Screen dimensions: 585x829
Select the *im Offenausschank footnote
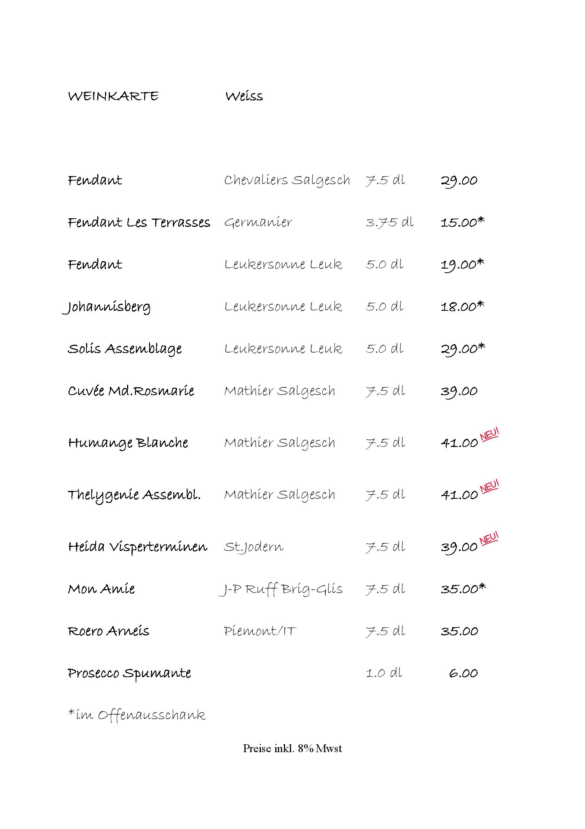[x=137, y=715]
